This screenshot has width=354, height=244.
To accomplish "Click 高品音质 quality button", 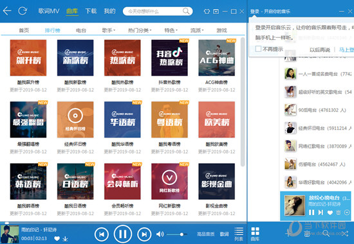I will 206,234.
